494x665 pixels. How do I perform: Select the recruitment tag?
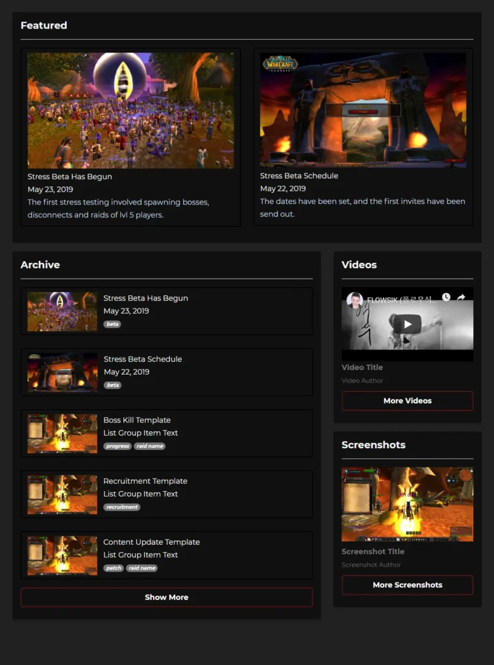coord(121,507)
